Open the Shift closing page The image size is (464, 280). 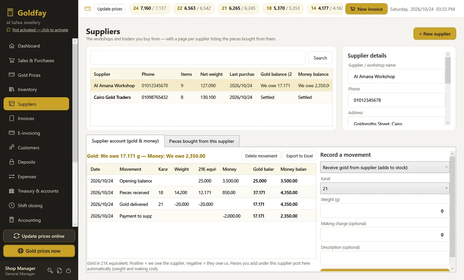(x=36, y=205)
